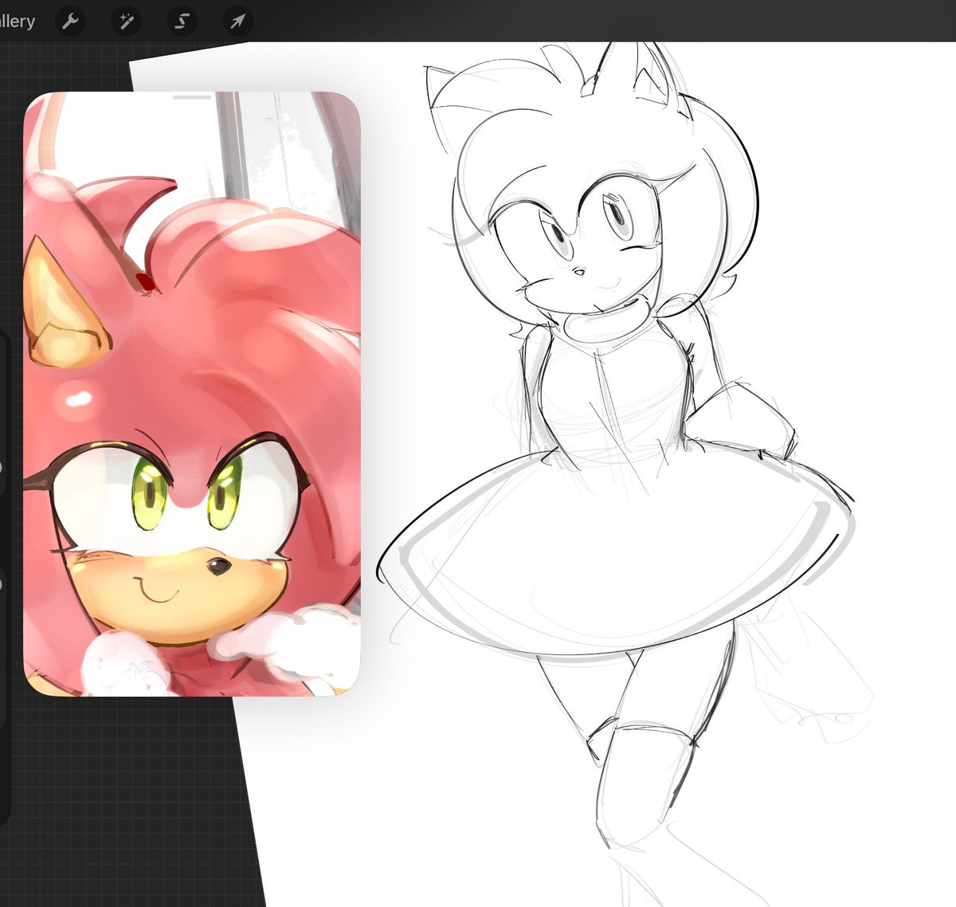Select the Selection S-ribbon tool

182,22
